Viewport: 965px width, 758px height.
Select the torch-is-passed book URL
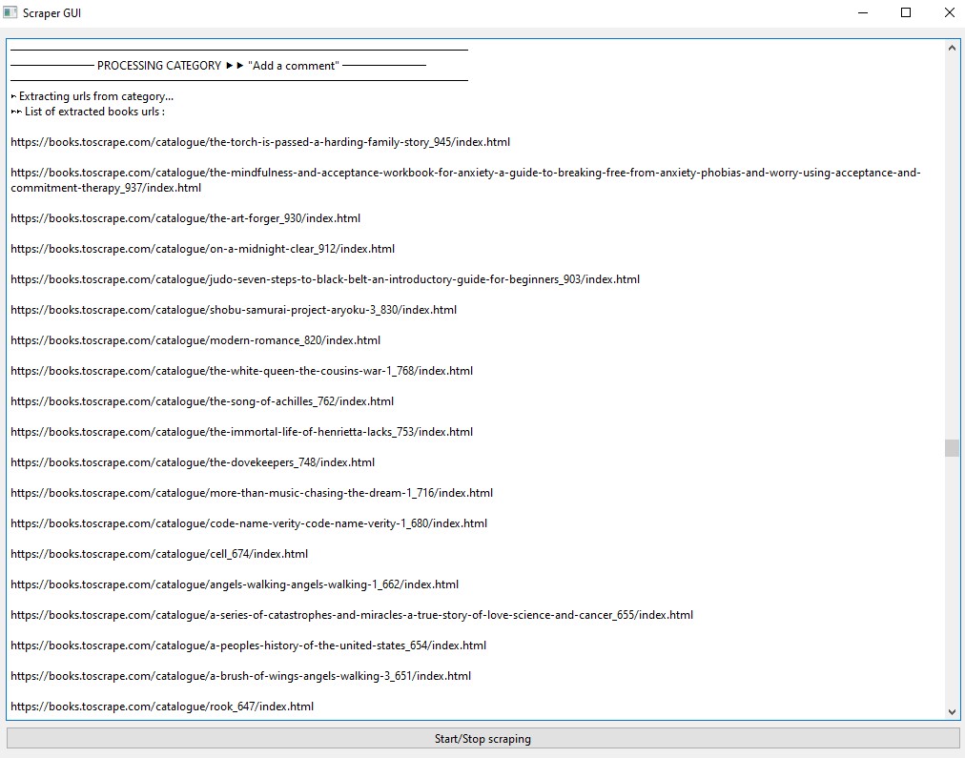pos(260,142)
